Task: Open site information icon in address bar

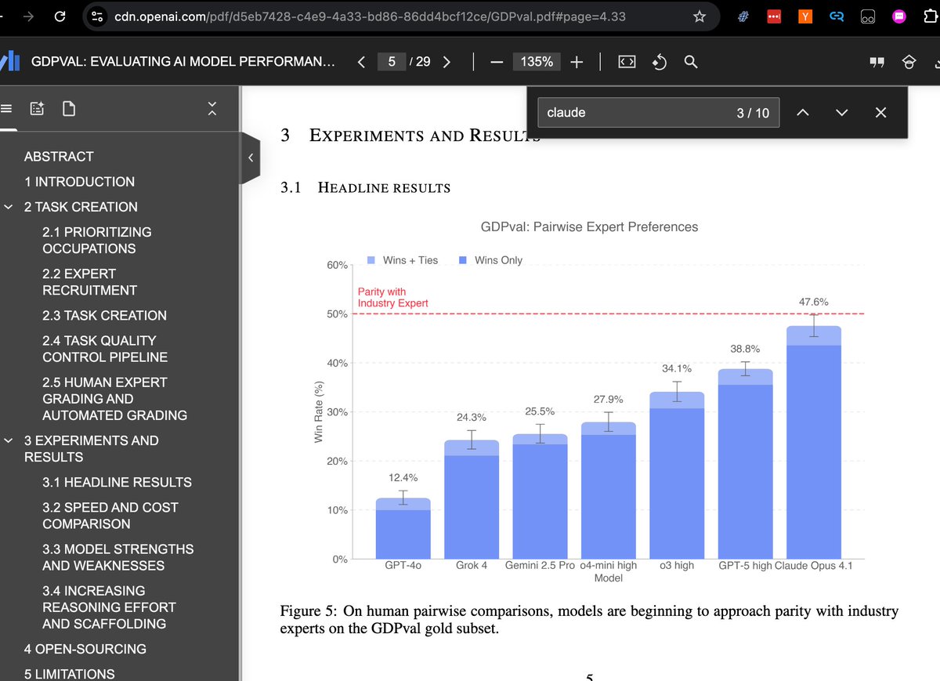Action: (97, 16)
